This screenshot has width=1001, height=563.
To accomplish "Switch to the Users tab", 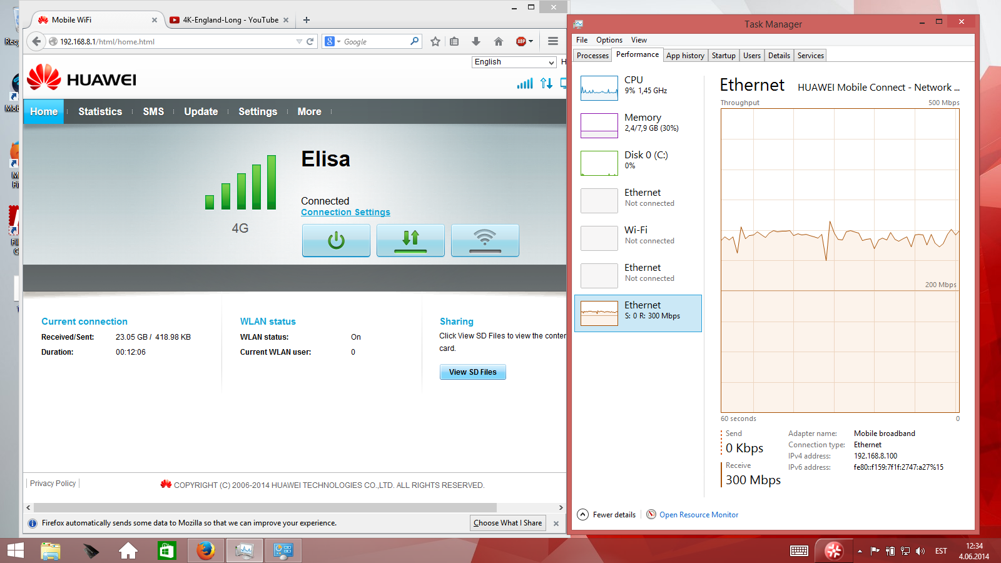I will [x=752, y=56].
